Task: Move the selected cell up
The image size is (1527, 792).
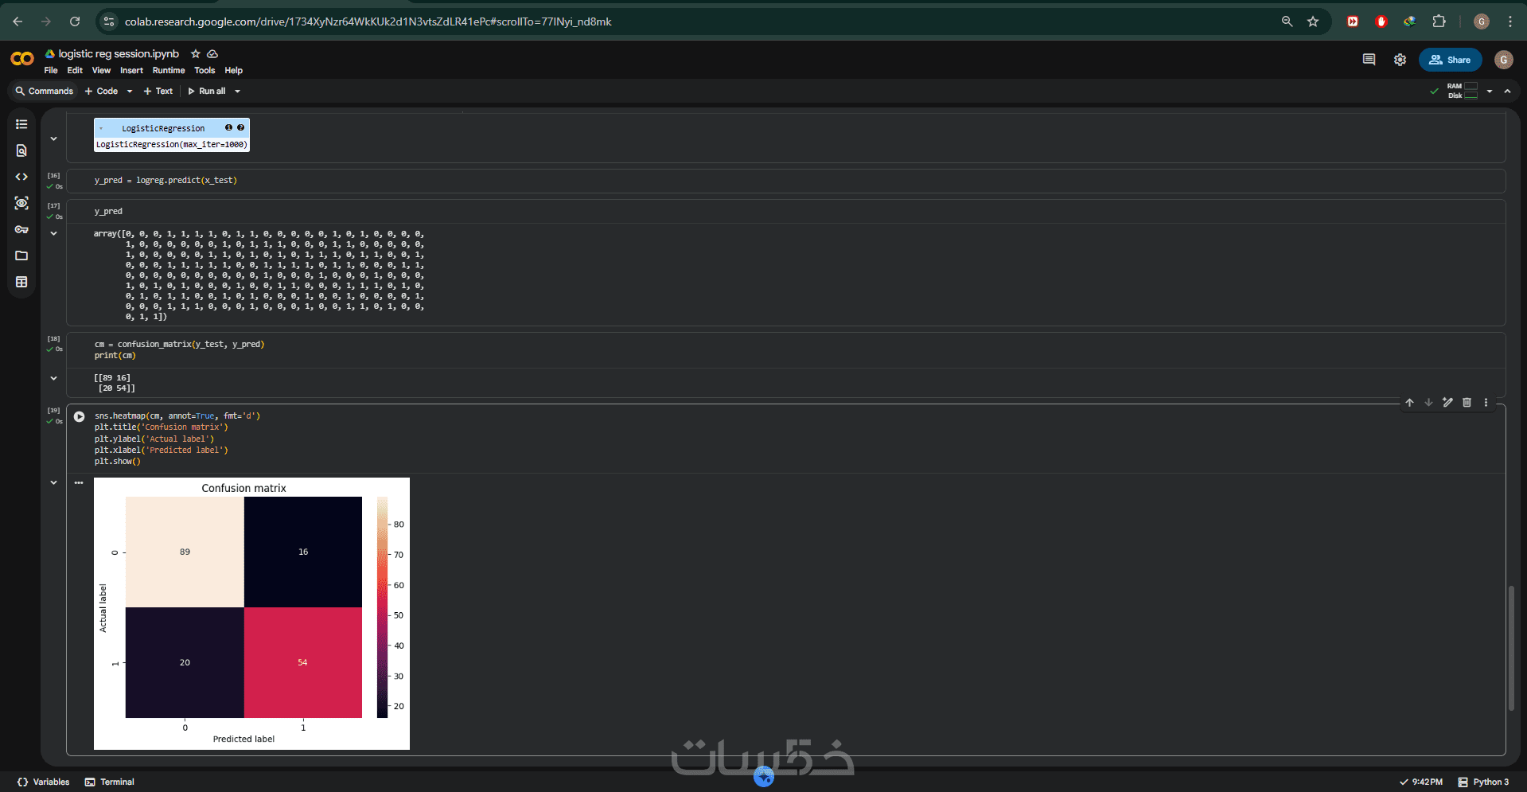Action: click(1409, 403)
